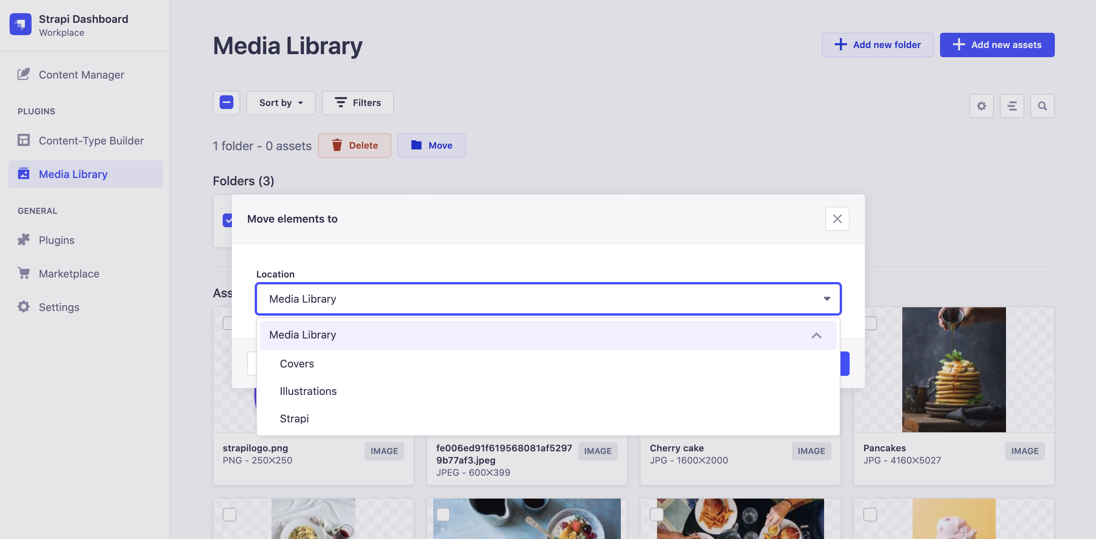Select the Pancakes asset checkbox
1096x539 pixels.
(871, 323)
